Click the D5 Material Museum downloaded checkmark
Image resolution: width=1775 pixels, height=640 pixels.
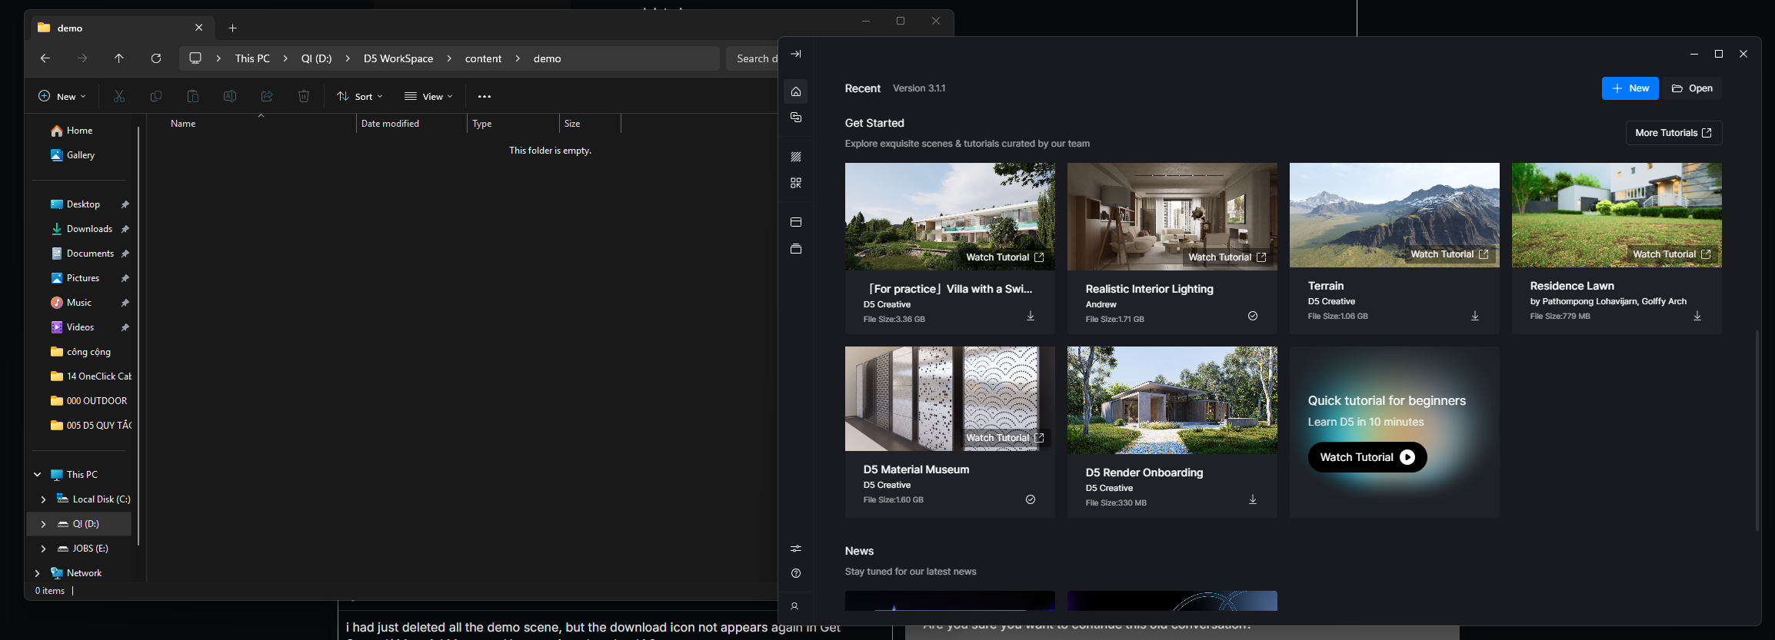pyautogui.click(x=1031, y=499)
